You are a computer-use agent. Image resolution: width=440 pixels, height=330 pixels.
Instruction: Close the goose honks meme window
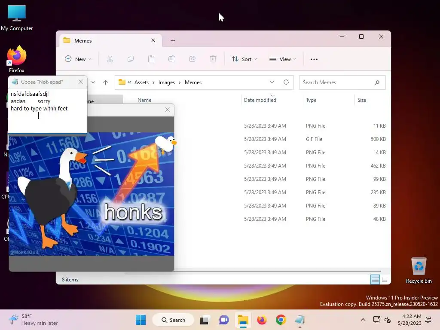click(x=168, y=110)
